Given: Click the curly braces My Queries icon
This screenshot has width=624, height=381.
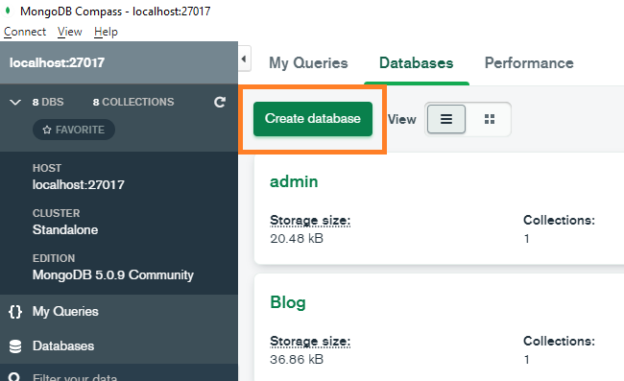Looking at the screenshot, I should (15, 312).
